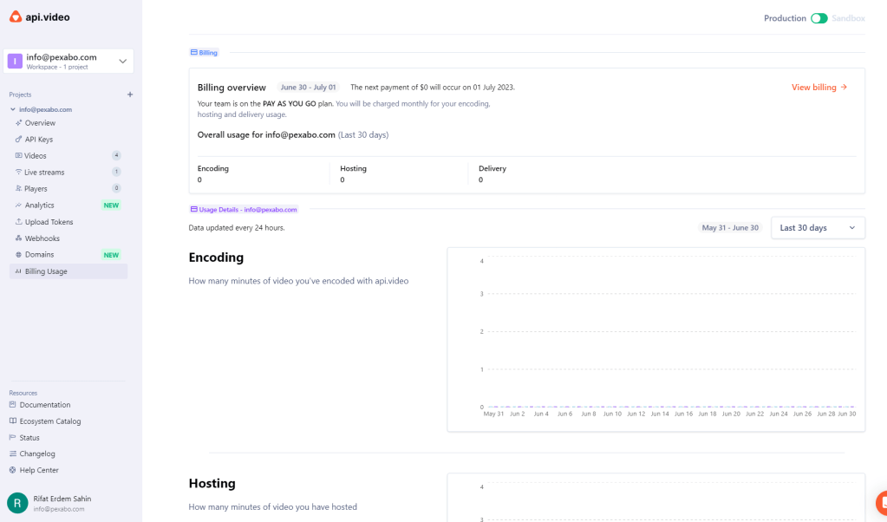Click the api.video logo icon
The width and height of the screenshot is (887, 522).
point(16,17)
